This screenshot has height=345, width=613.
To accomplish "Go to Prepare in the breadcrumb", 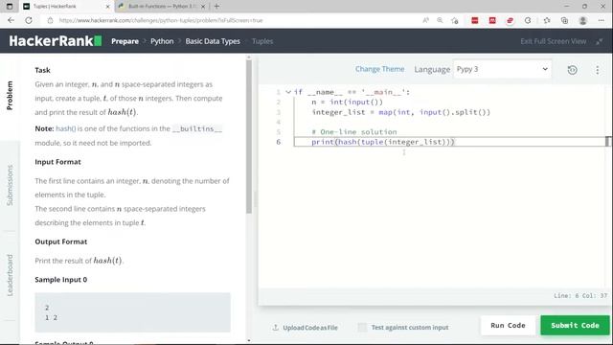I will pos(125,41).
